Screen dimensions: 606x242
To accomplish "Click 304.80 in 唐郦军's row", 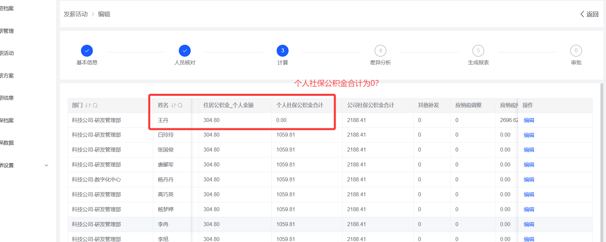I will [211, 165].
